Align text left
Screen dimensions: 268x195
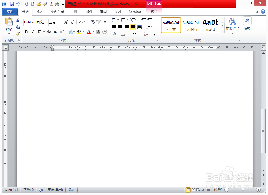click(x=114, y=27)
